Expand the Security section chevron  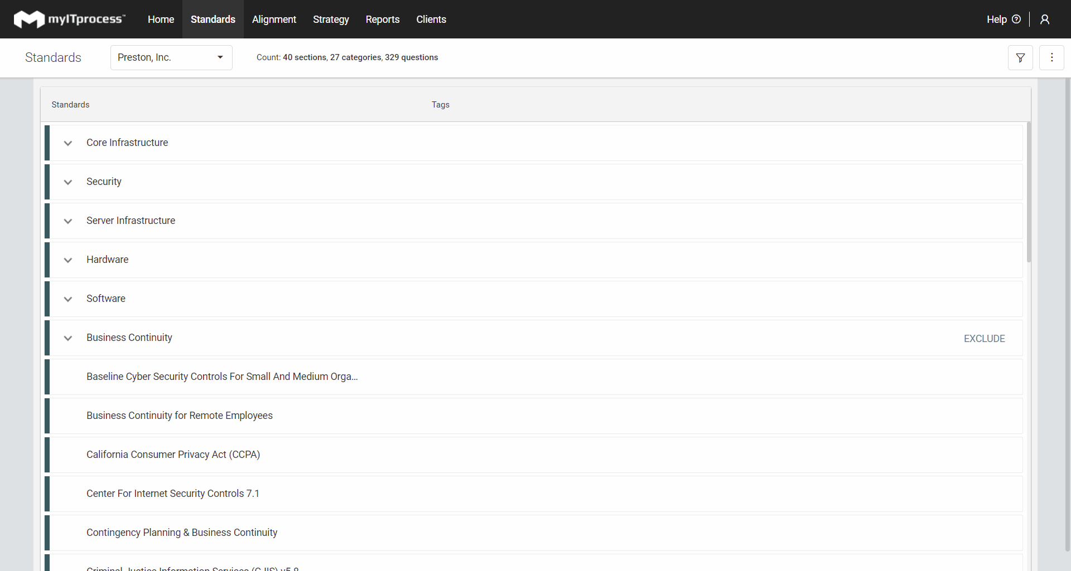pyautogui.click(x=68, y=182)
